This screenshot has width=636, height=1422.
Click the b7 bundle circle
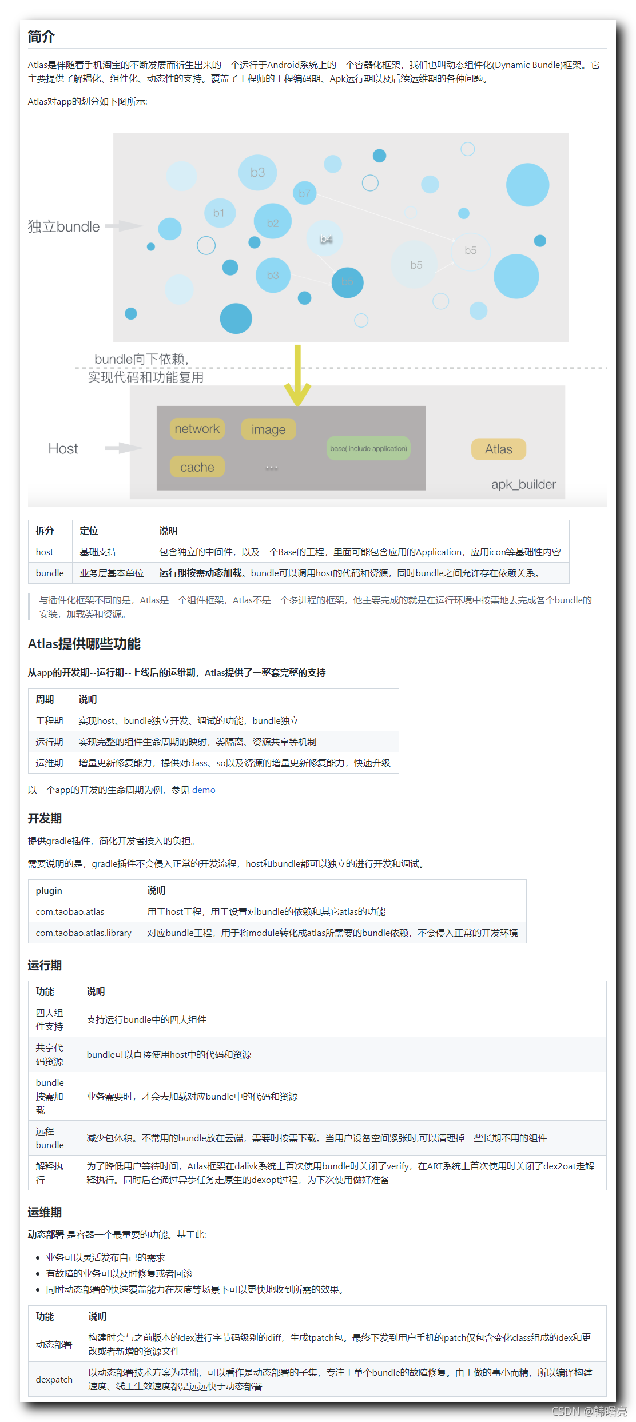[x=305, y=193]
